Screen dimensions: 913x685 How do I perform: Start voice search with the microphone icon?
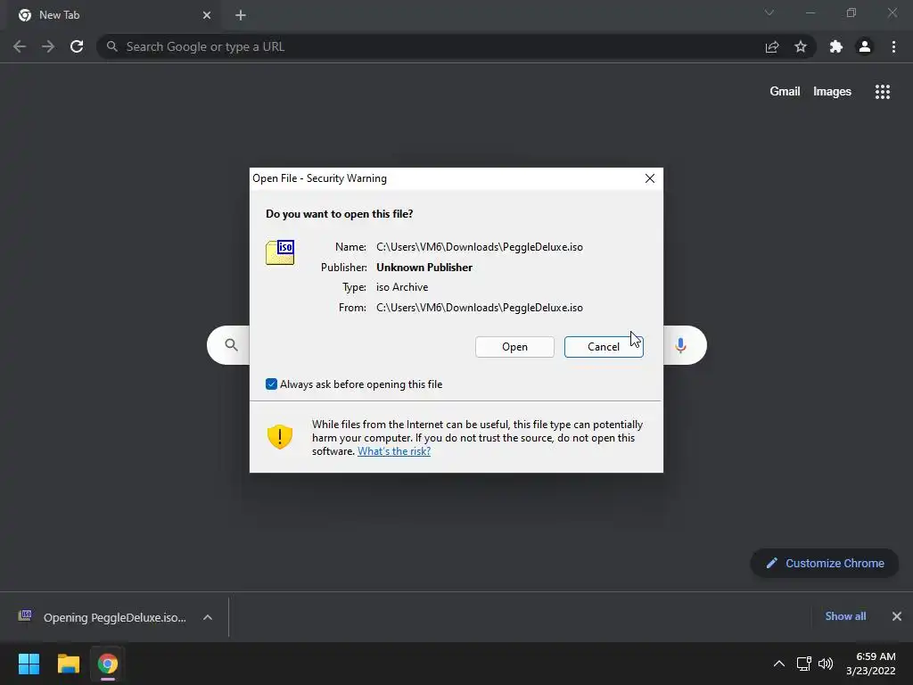pyautogui.click(x=680, y=345)
